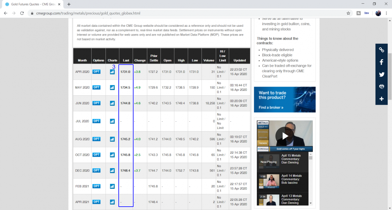Print page using sidebar printer icon
Viewport: 392px width, 210px height.
[381, 86]
